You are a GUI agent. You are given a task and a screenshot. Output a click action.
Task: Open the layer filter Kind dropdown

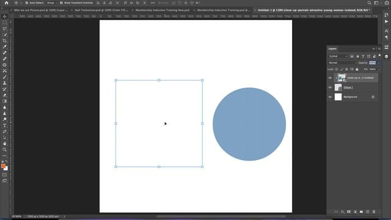click(338, 56)
